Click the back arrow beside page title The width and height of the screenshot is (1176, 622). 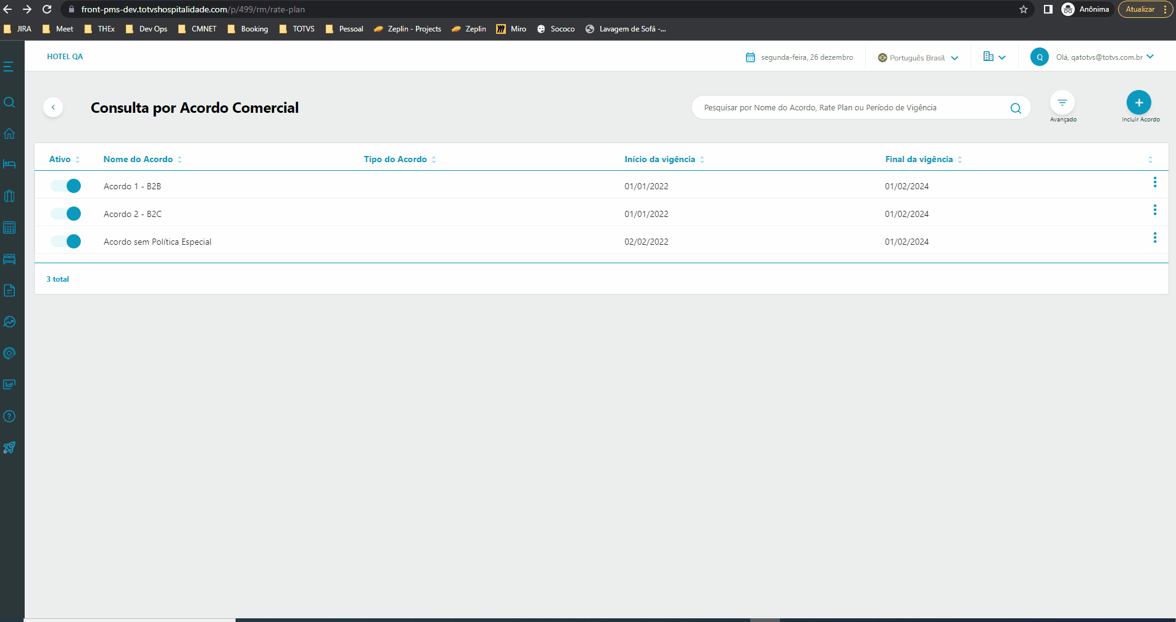[53, 107]
